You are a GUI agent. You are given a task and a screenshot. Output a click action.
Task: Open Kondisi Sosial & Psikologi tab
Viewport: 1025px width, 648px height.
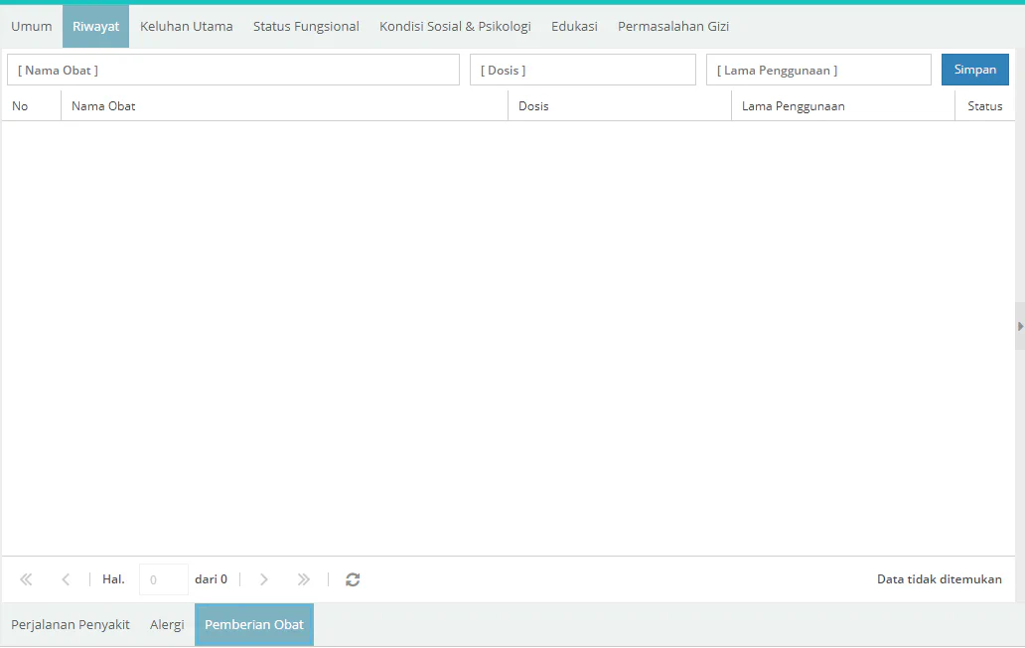(455, 26)
